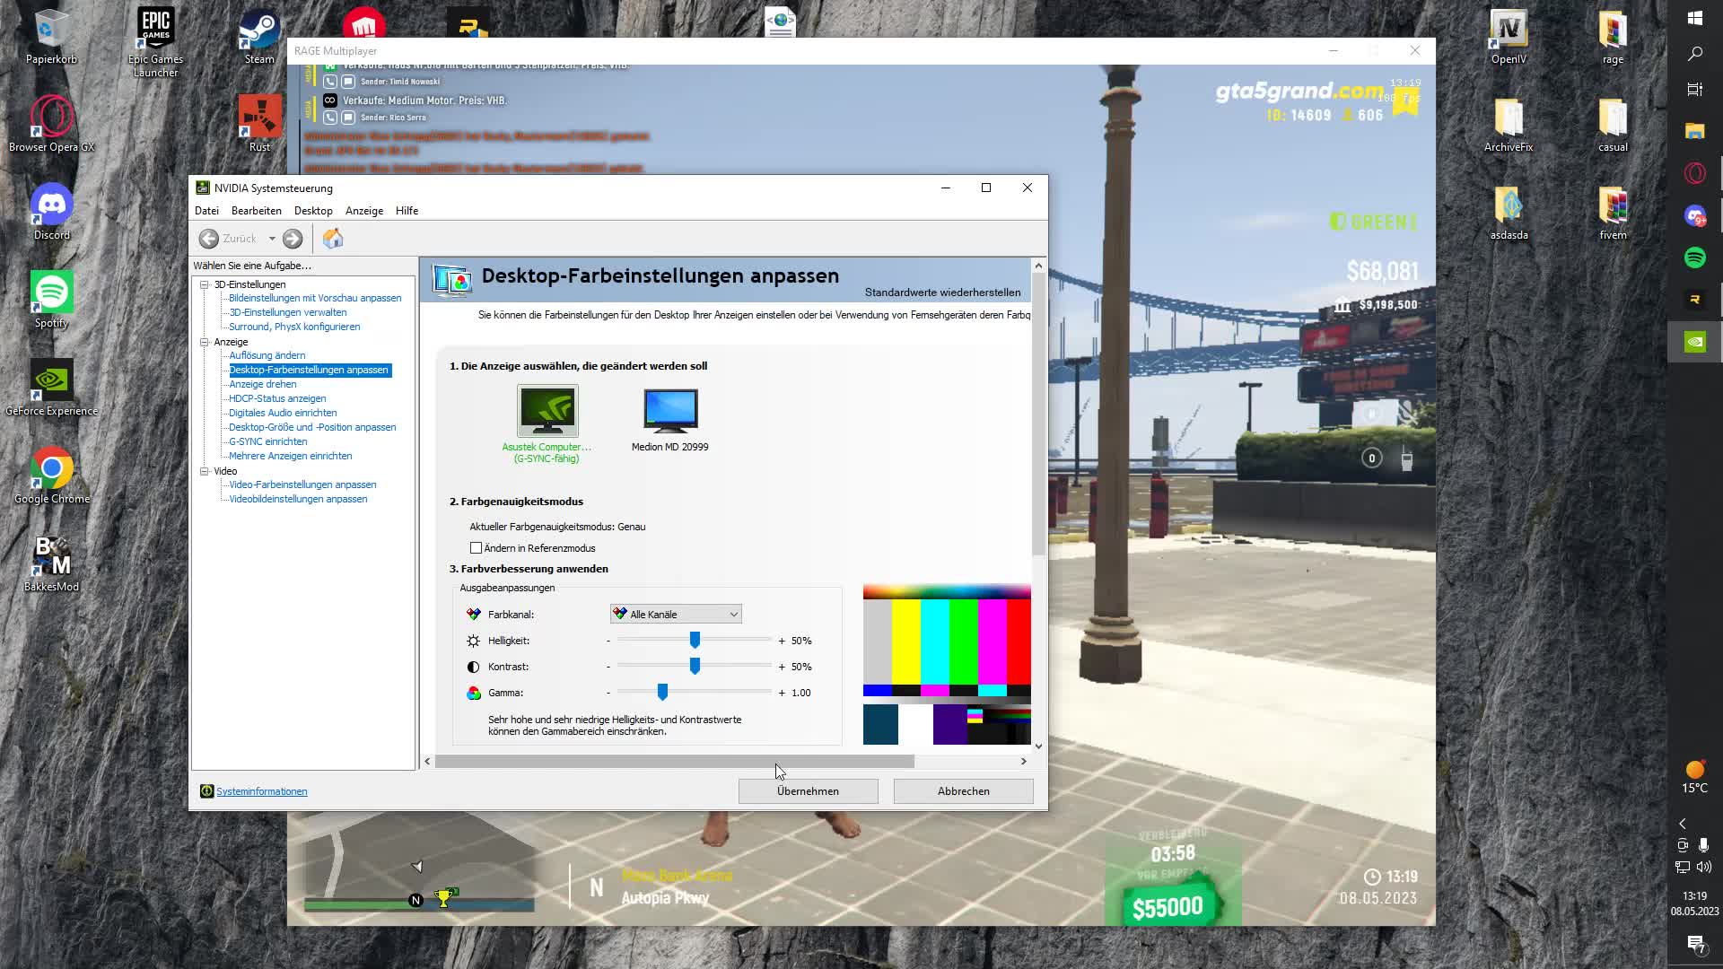1723x969 pixels.
Task: Collapse the Video tree node
Action: (x=205, y=471)
